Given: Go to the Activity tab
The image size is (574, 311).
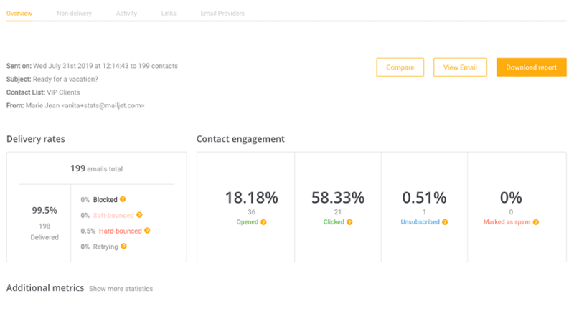Looking at the screenshot, I should click(126, 14).
